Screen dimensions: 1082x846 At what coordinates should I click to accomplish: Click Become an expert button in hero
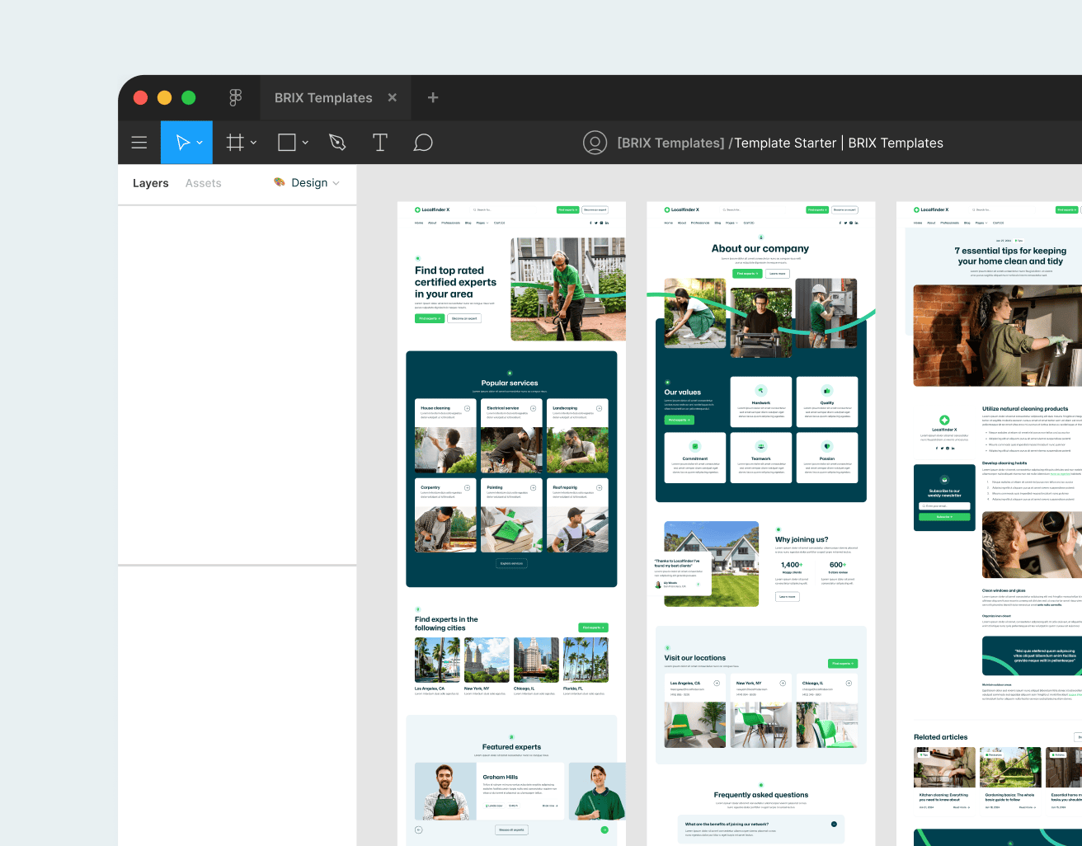point(464,318)
